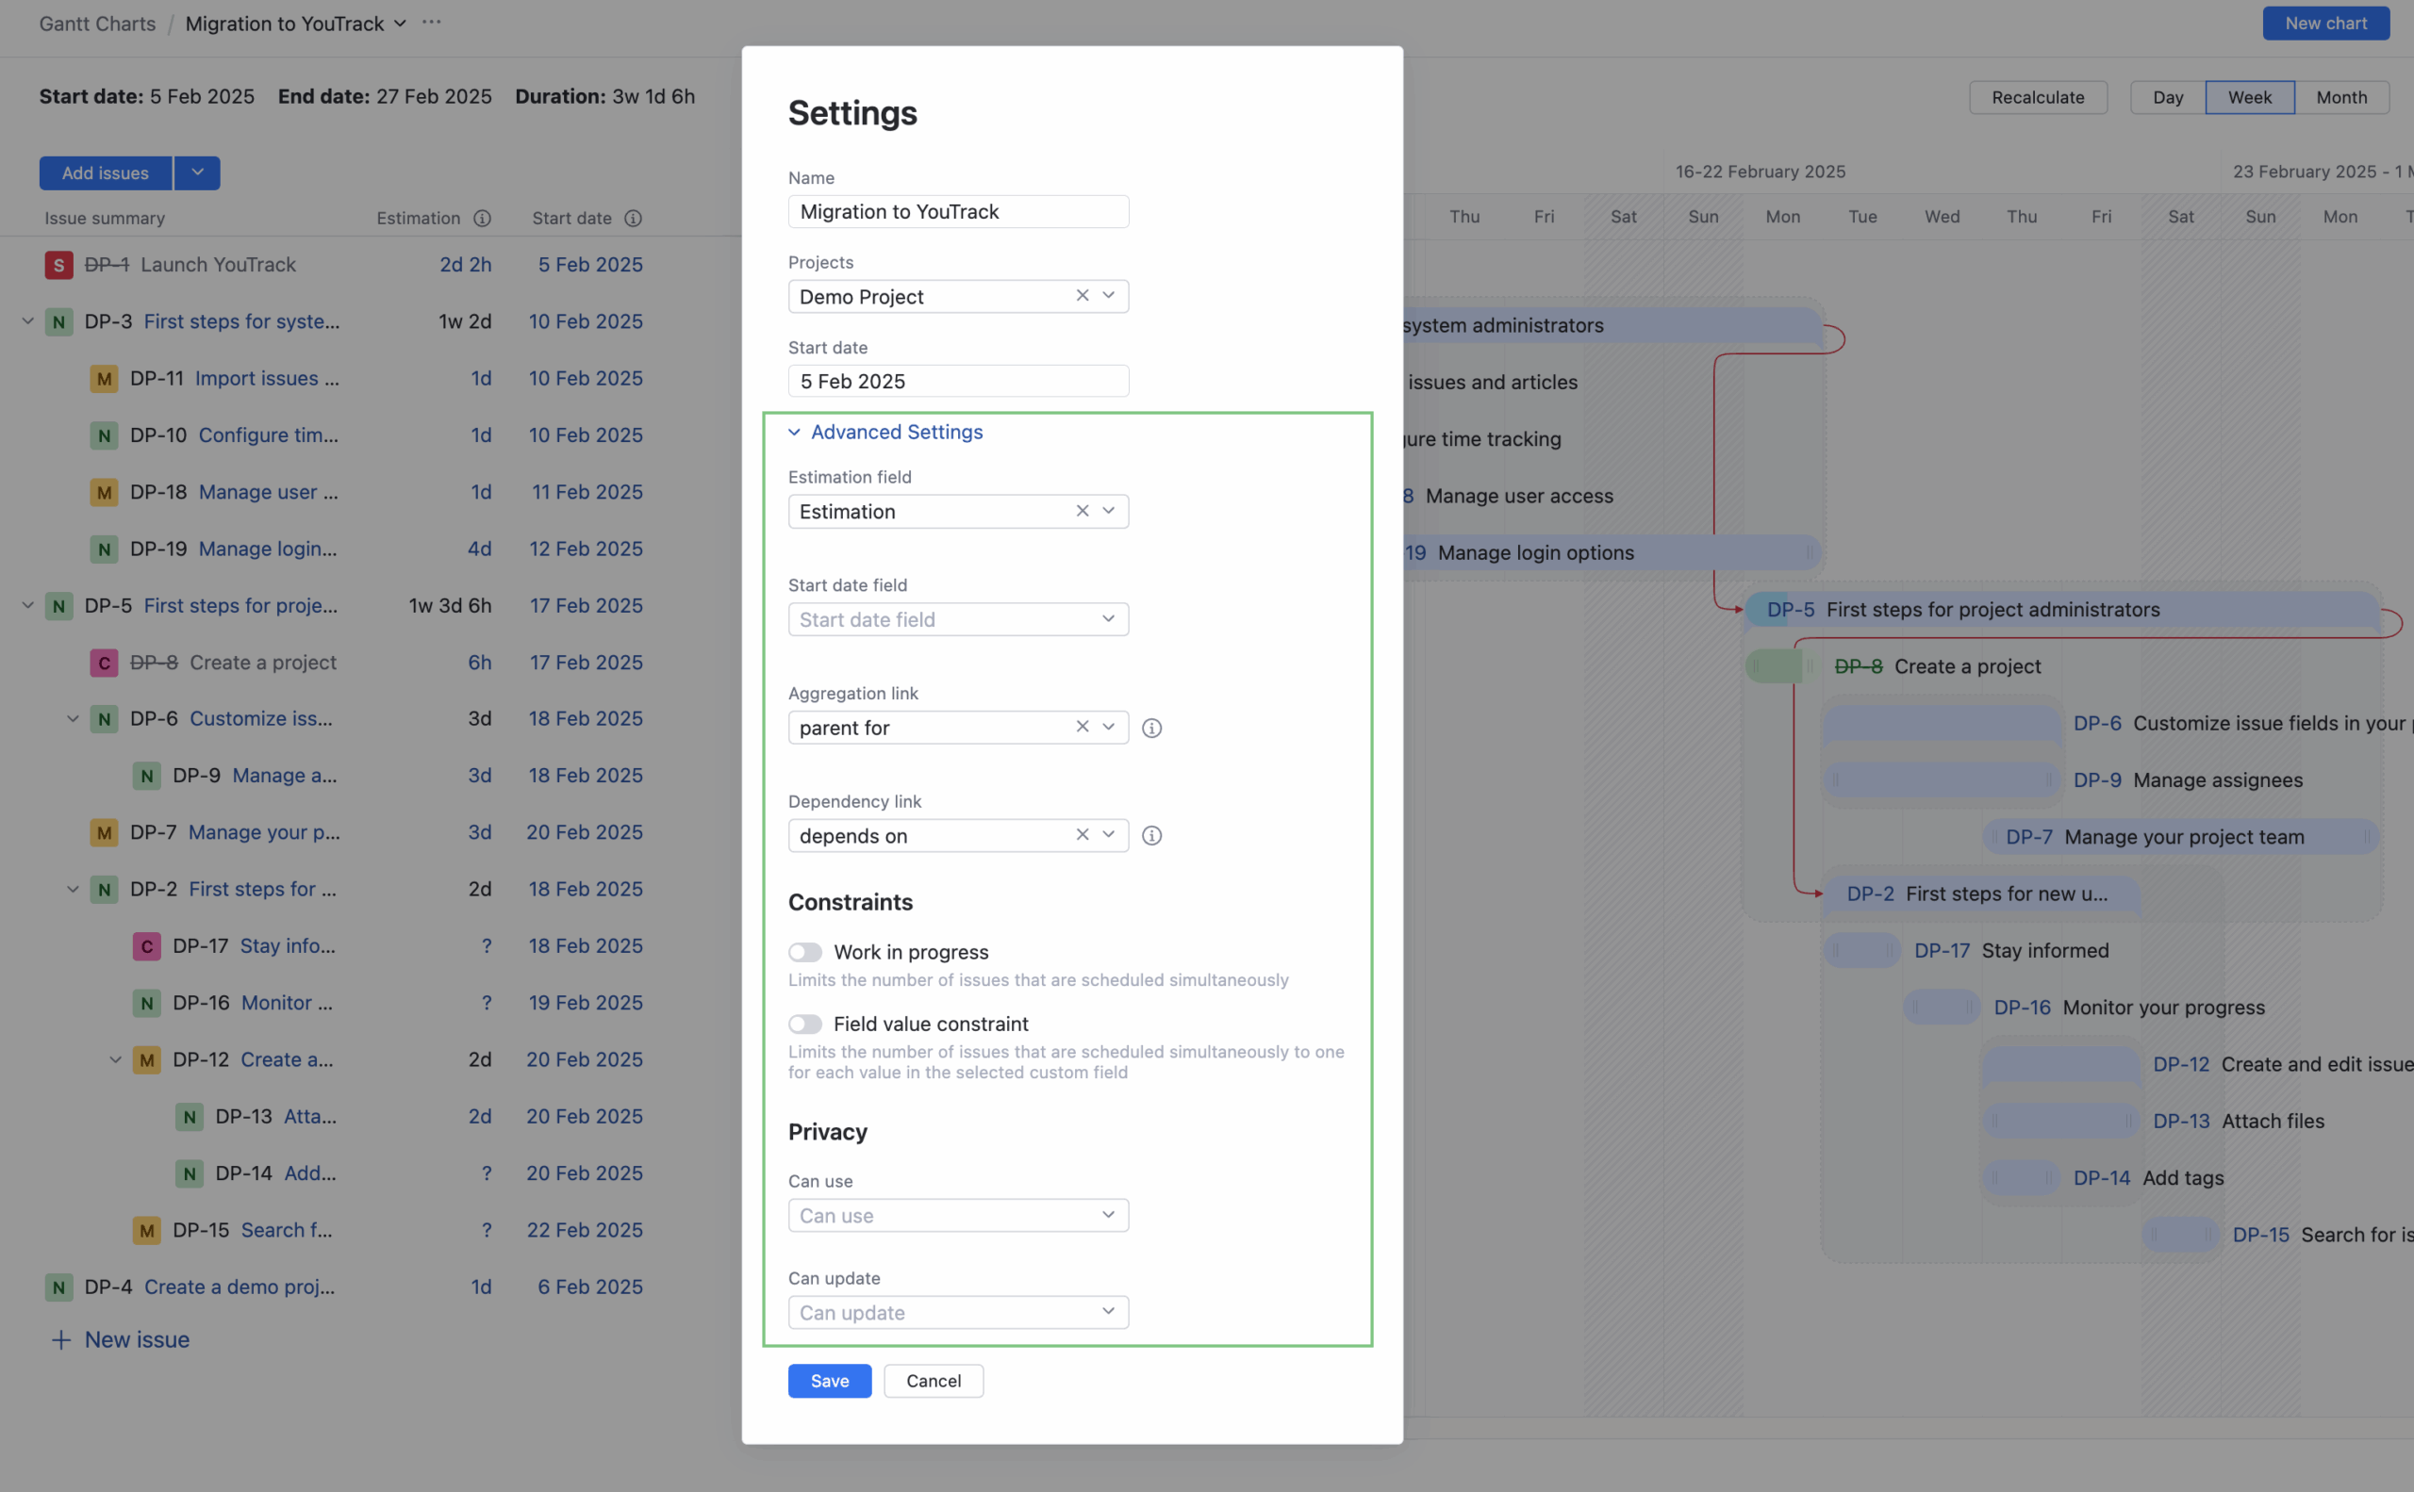Open the Aggregation link info tooltip

[x=1151, y=728]
